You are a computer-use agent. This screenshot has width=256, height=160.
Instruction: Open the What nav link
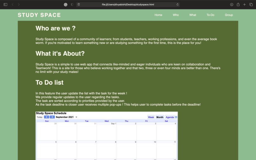pos(193,15)
